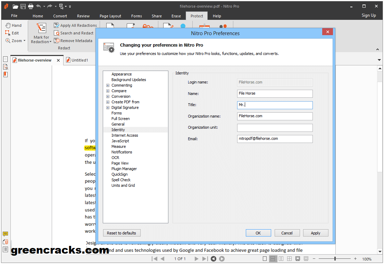Select the Edit tool

(12, 33)
